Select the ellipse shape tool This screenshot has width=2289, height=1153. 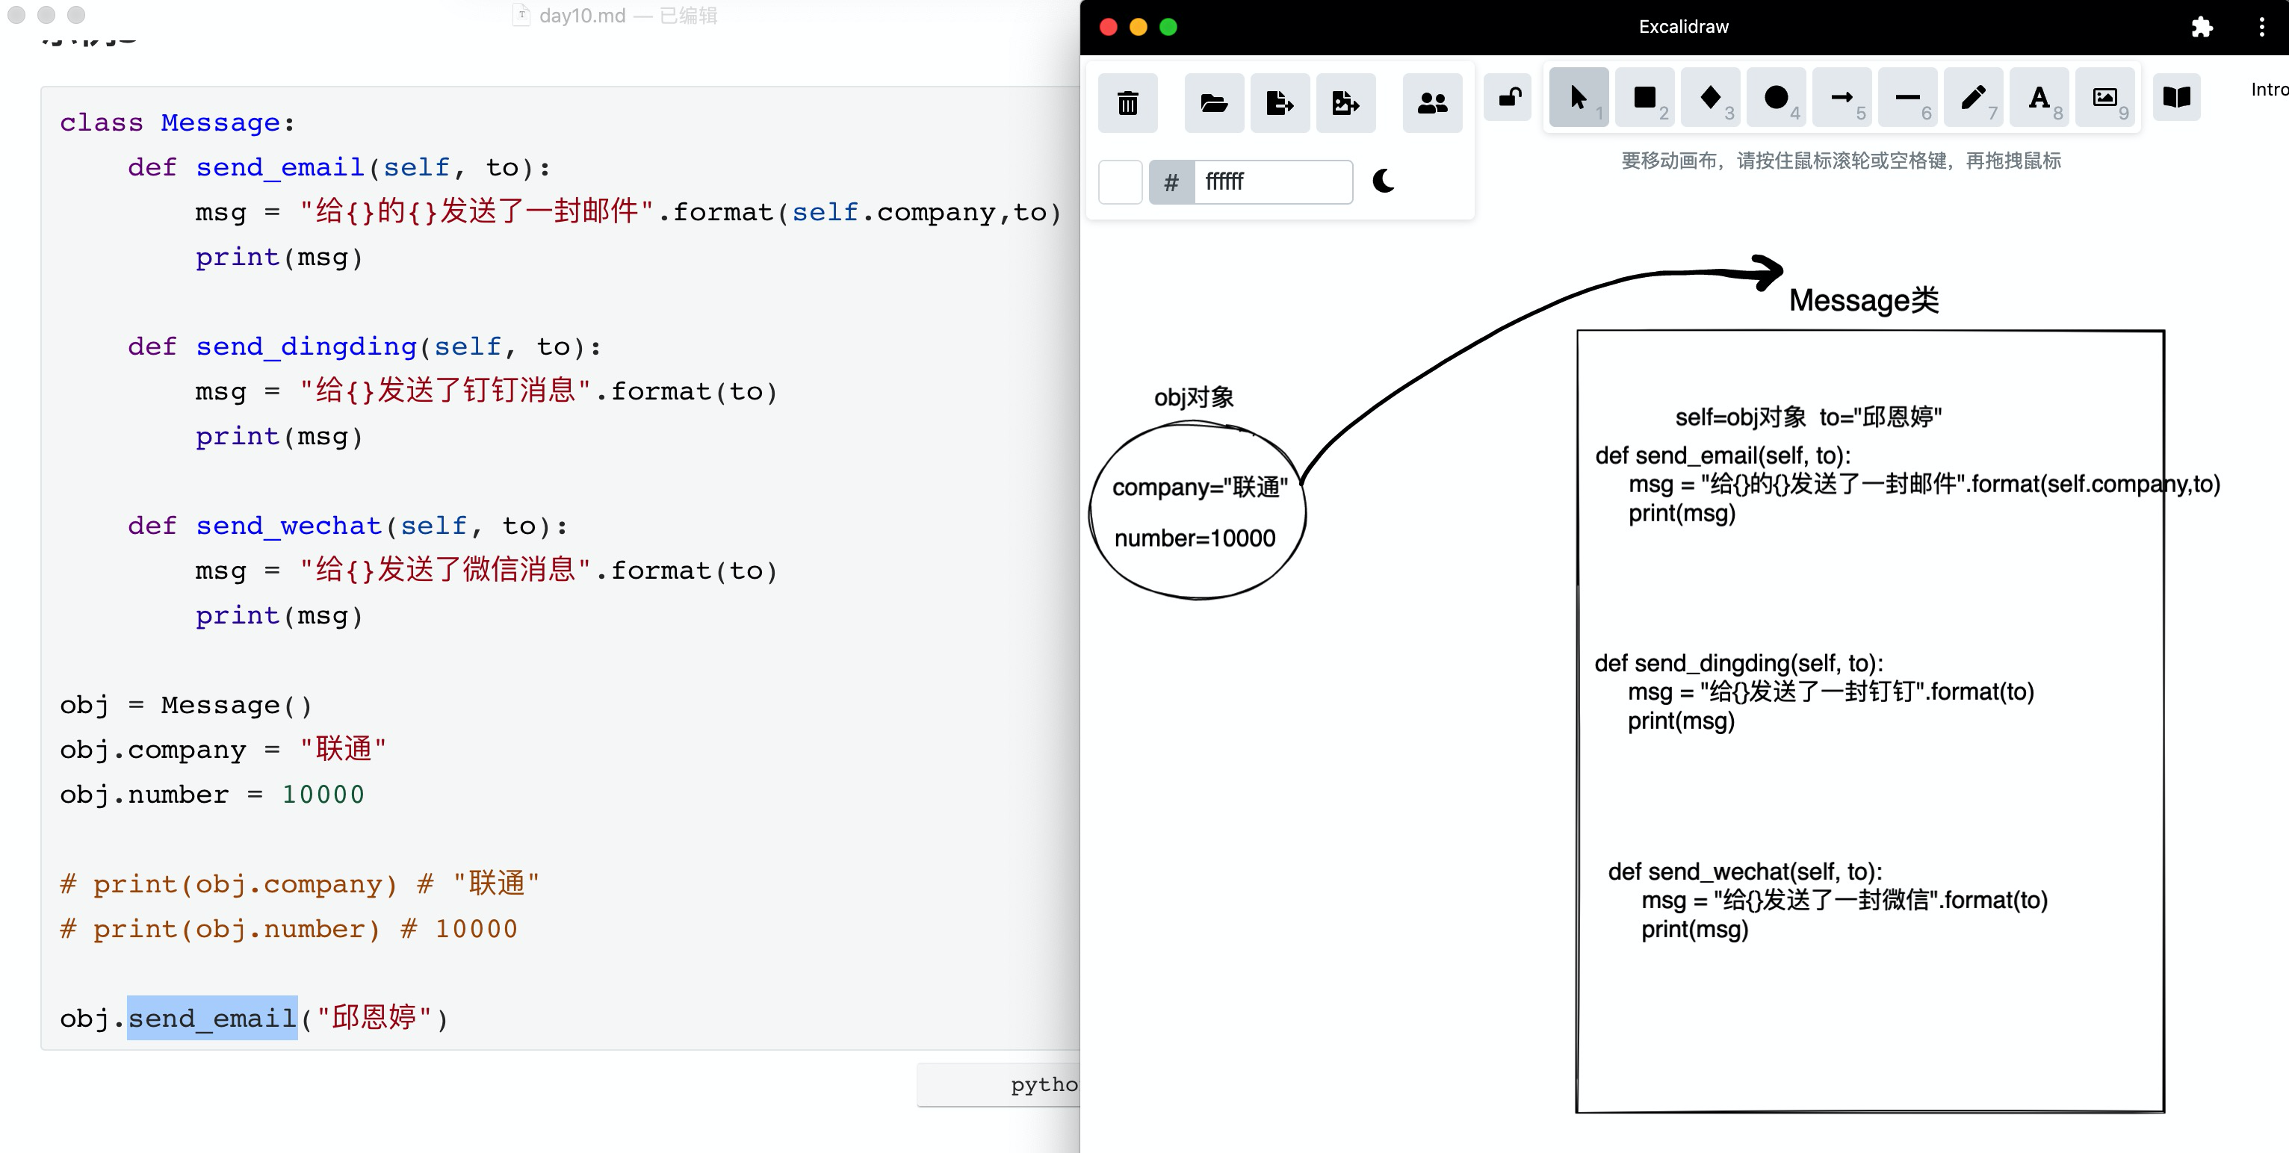[1776, 97]
